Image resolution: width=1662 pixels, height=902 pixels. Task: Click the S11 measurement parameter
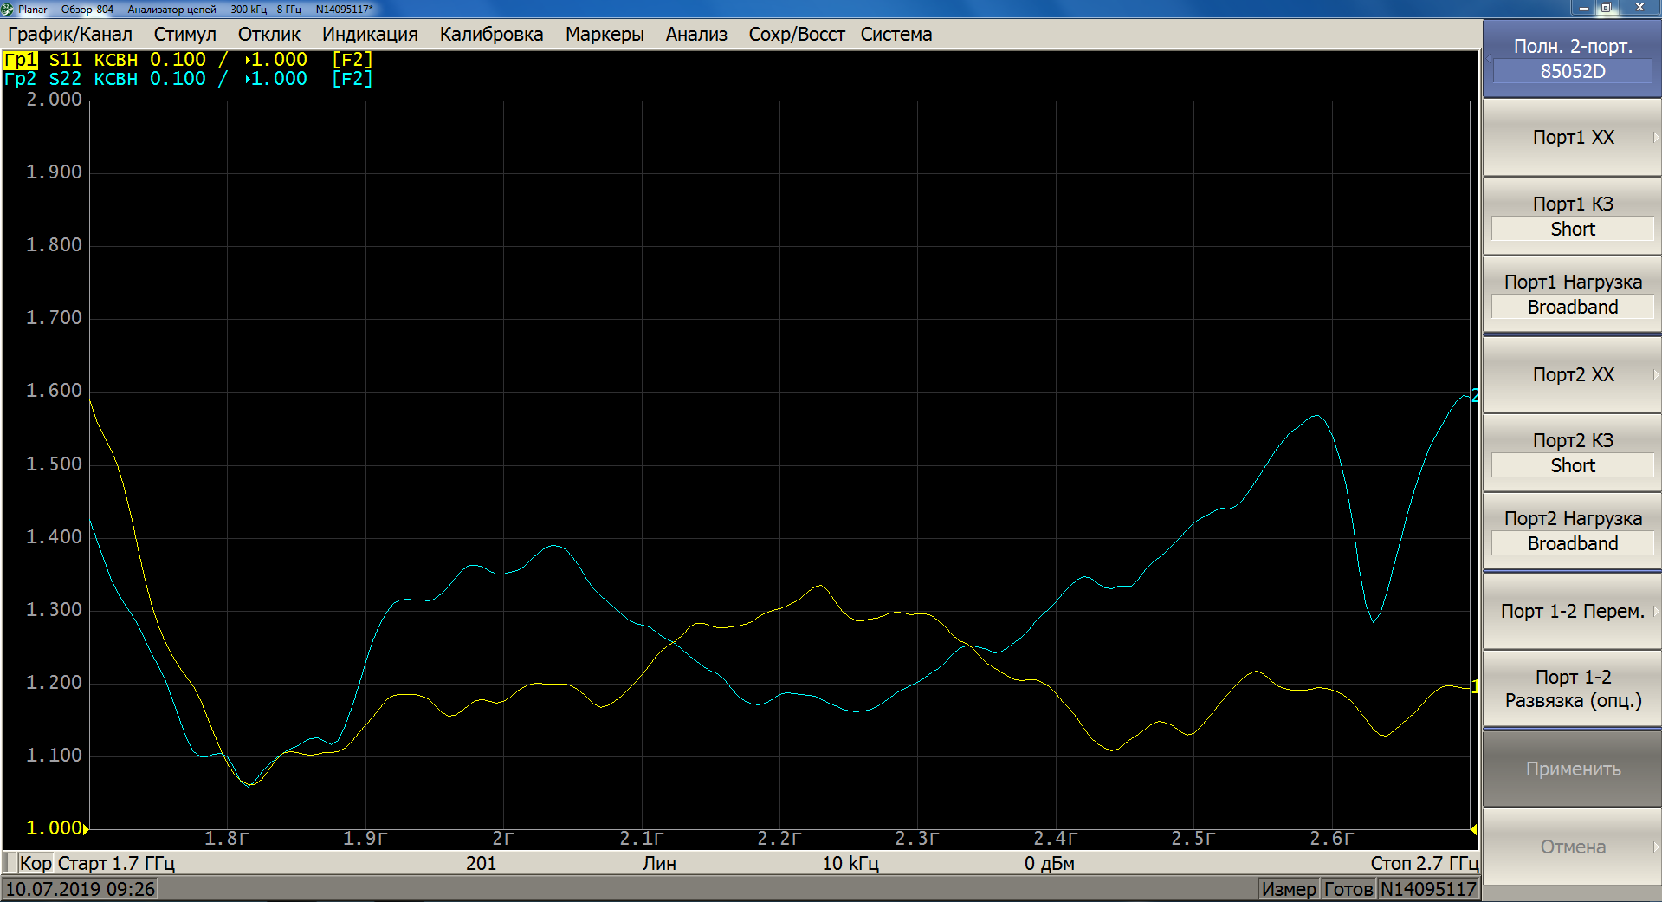[65, 60]
